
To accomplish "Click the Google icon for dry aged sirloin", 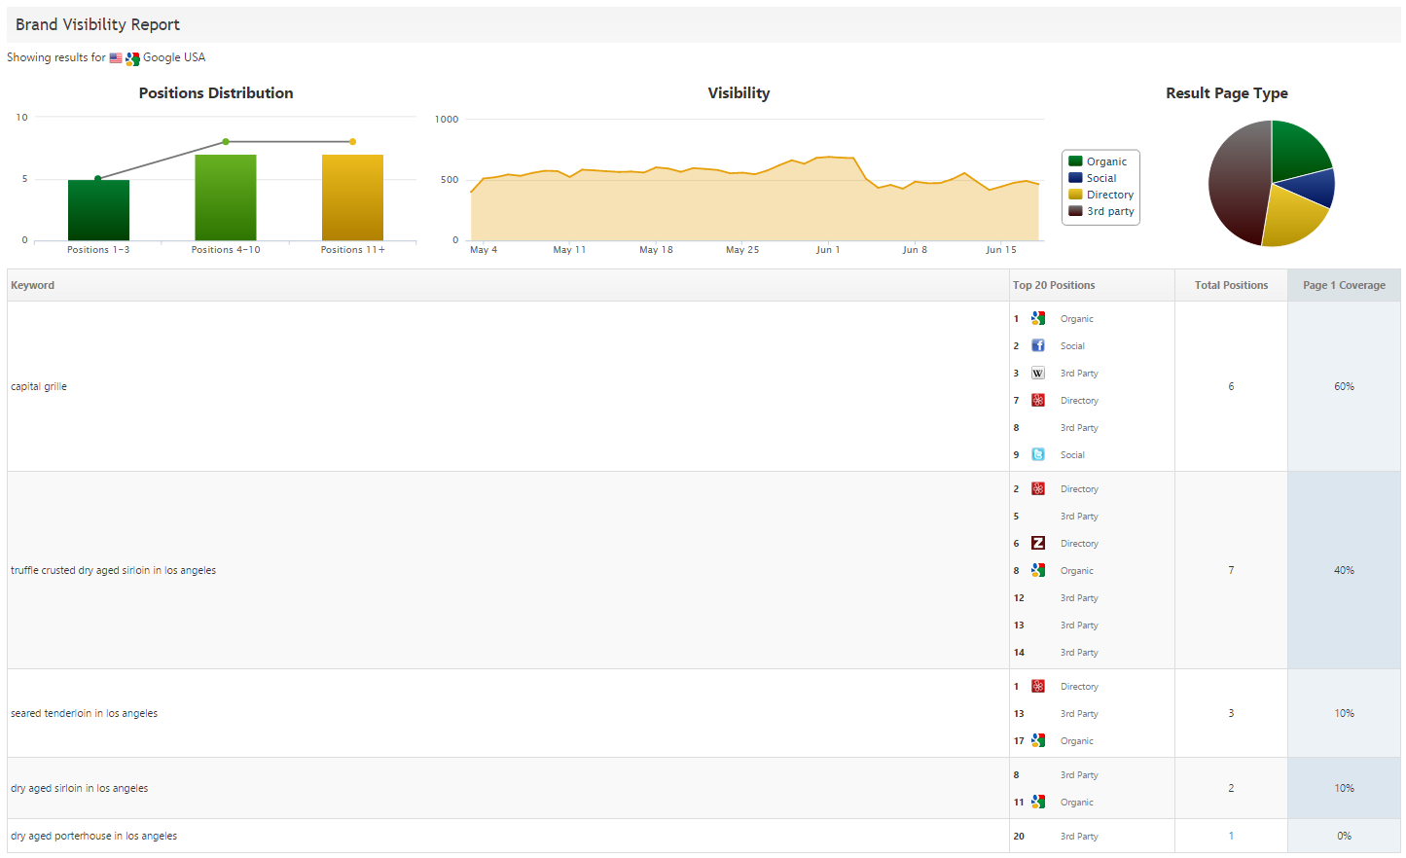I will (x=1038, y=802).
